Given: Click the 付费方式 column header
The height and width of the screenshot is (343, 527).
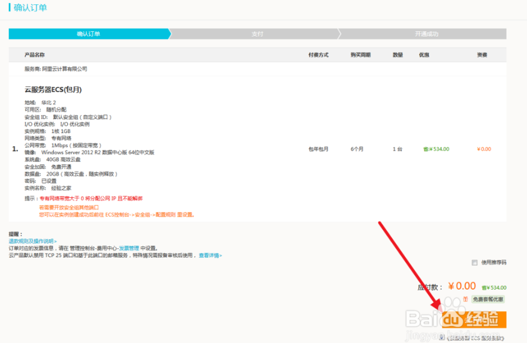Looking at the screenshot, I should [318, 55].
